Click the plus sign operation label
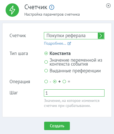This screenshot has width=114, height=134. [x=60, y=82]
